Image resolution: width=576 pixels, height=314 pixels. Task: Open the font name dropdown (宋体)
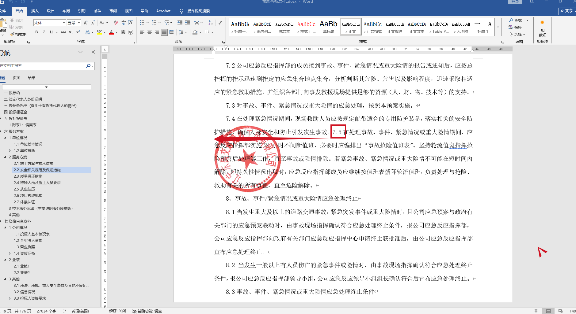coord(64,23)
